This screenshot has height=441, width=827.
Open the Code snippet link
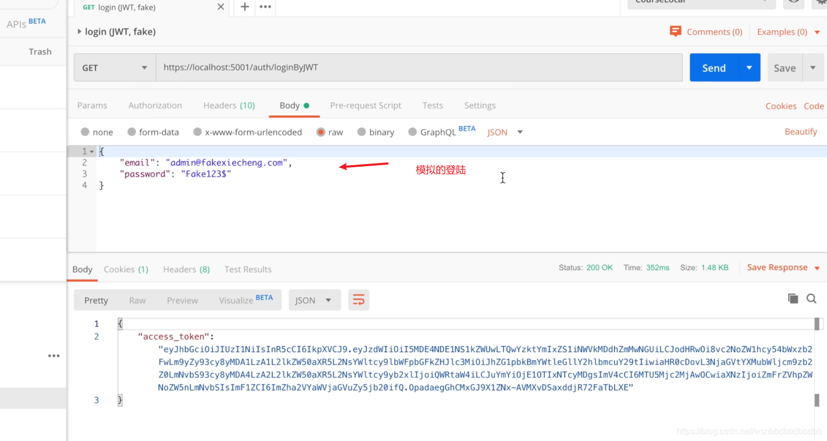pos(814,106)
